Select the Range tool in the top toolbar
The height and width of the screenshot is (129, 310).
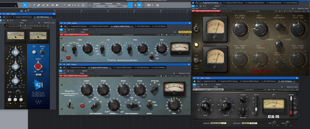tap(29, 5)
